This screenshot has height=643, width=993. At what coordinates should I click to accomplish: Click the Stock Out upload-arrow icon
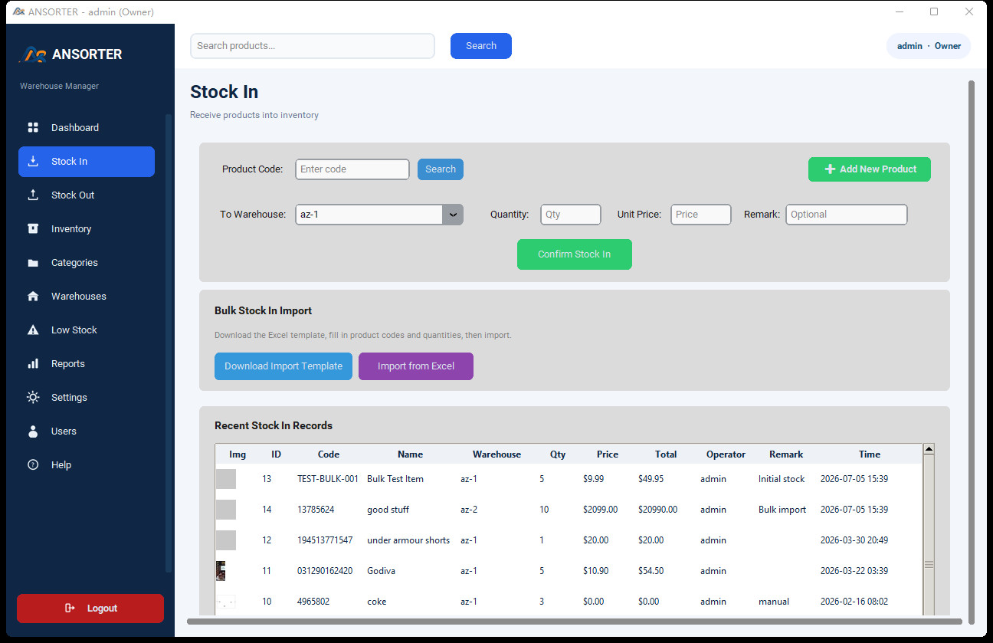(x=33, y=195)
